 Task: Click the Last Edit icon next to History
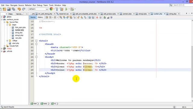click(47, 18)
